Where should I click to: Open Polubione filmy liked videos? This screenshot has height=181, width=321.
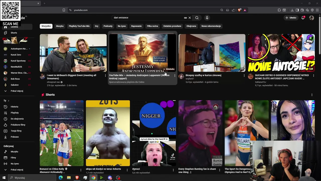[x=18, y=125]
